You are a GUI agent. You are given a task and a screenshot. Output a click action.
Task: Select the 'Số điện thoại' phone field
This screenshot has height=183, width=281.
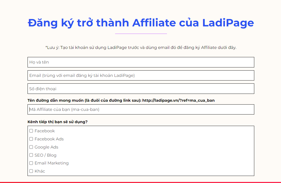141,89
